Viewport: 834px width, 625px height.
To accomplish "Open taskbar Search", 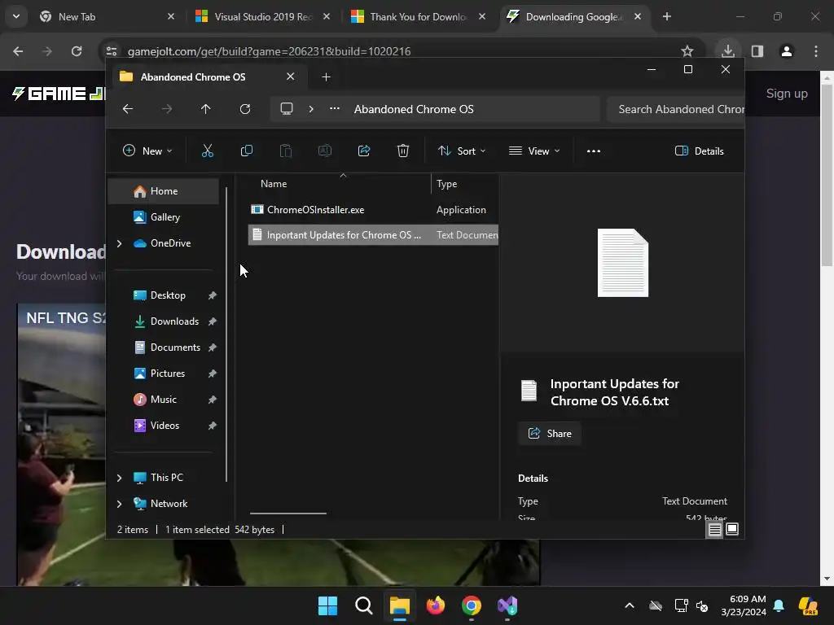I will point(364,605).
